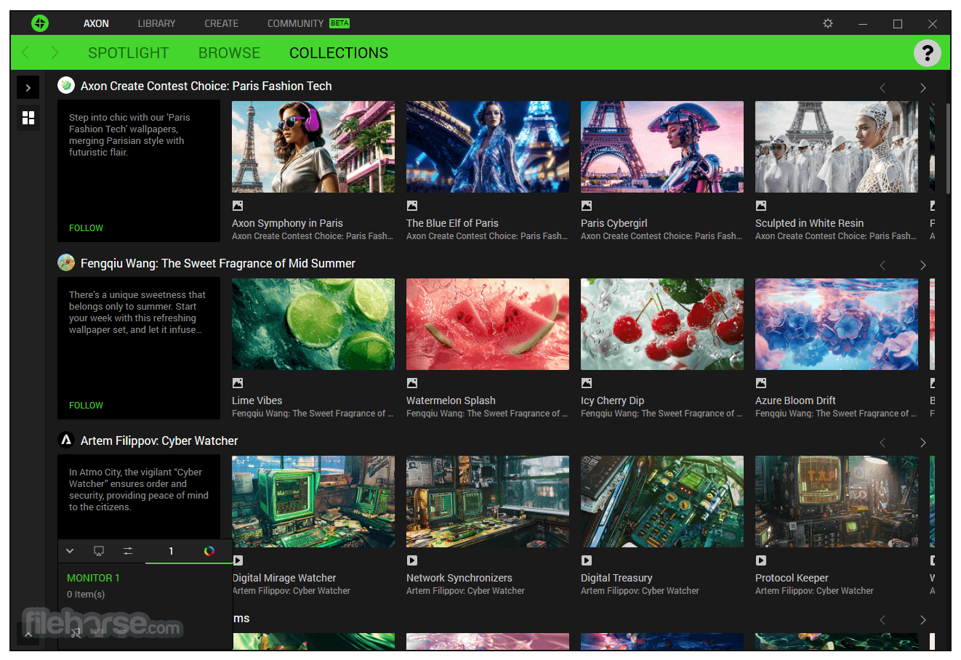The width and height of the screenshot is (961, 660).
Task: Follow the Sweet Fragrance of Mid Summer collection
Action: coord(86,406)
